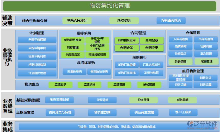The height and width of the screenshot is (132, 220).
Task: Select 批次管理
Action: click(x=206, y=54)
